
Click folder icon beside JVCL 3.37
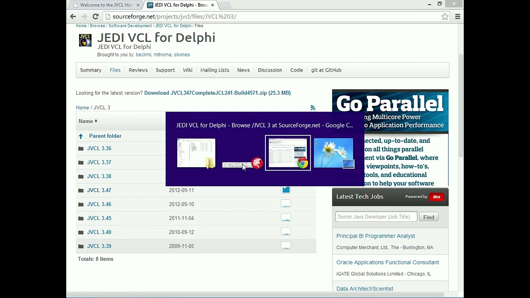pyautogui.click(x=81, y=163)
